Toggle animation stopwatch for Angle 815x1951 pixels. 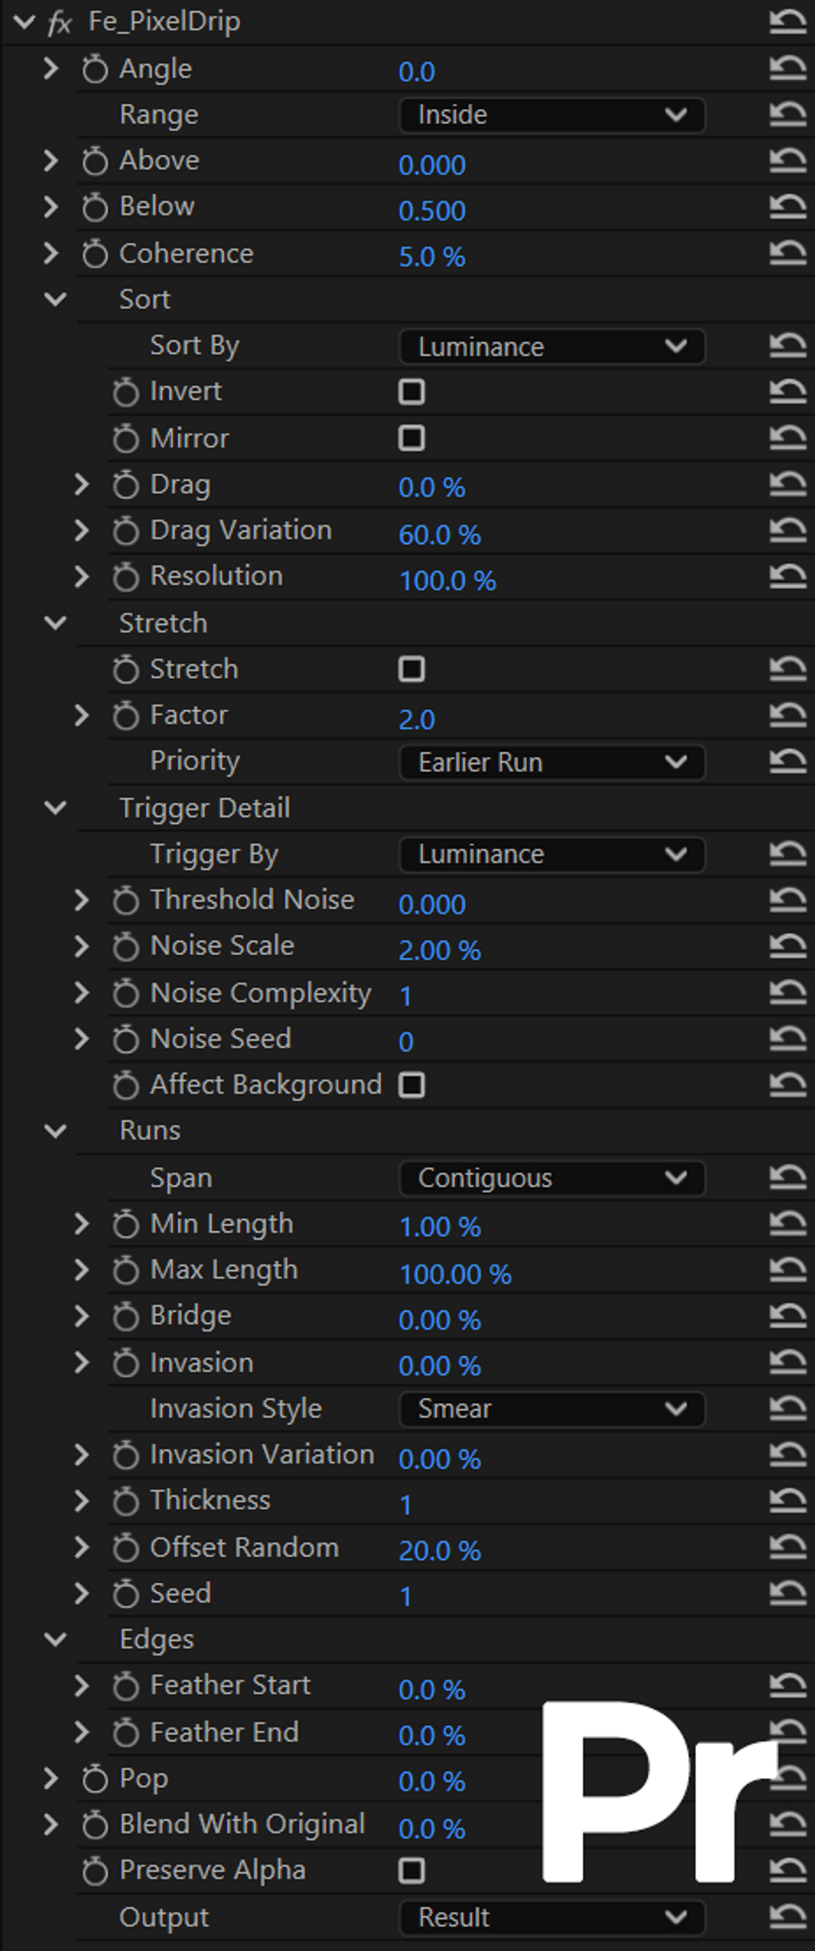pos(94,70)
